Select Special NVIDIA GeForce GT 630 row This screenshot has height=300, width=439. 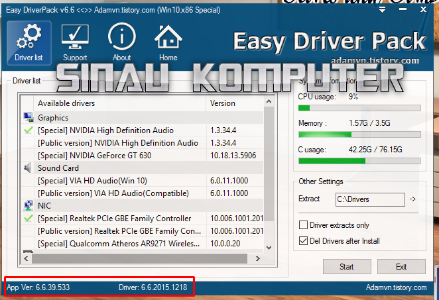pyautogui.click(x=142, y=156)
